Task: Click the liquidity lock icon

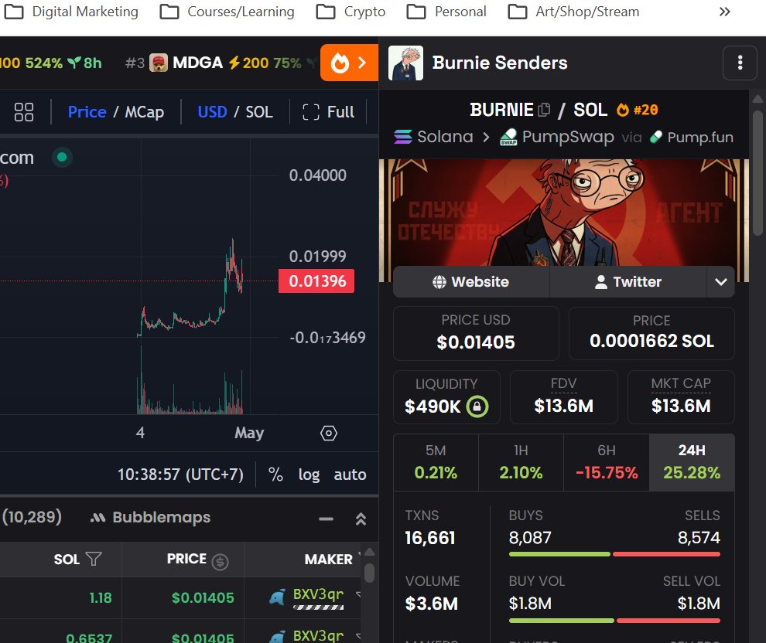Action: pyautogui.click(x=477, y=406)
